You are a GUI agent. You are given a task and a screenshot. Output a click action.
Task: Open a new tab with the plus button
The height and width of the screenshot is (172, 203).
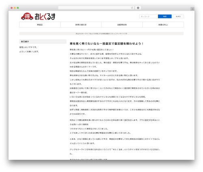(x=192, y=9)
